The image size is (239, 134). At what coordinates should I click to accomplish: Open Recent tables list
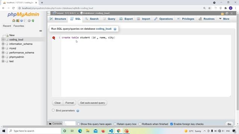click(7, 26)
